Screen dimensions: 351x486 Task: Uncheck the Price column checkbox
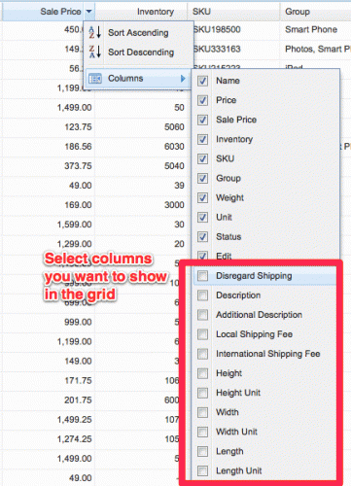203,100
